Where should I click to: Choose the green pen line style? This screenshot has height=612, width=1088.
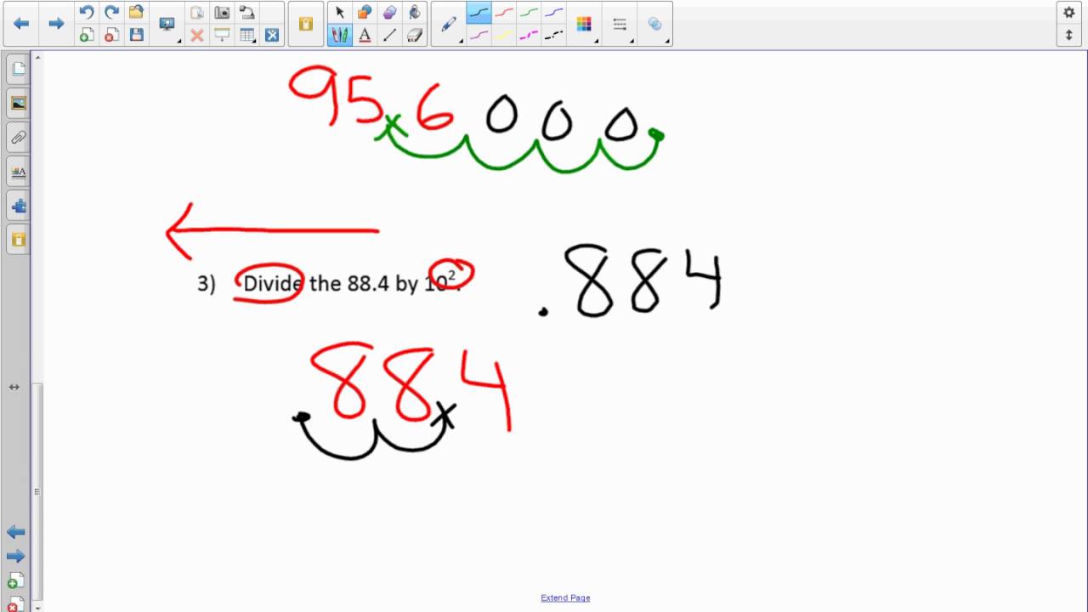point(529,12)
